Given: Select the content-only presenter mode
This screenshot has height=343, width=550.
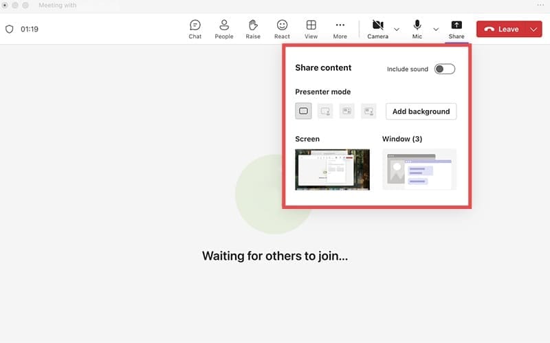Looking at the screenshot, I should 303,111.
